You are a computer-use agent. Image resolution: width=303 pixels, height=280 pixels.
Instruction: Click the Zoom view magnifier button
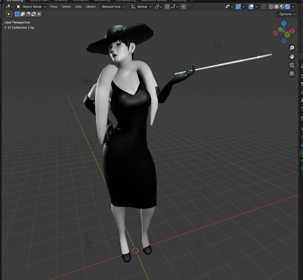coord(292,48)
